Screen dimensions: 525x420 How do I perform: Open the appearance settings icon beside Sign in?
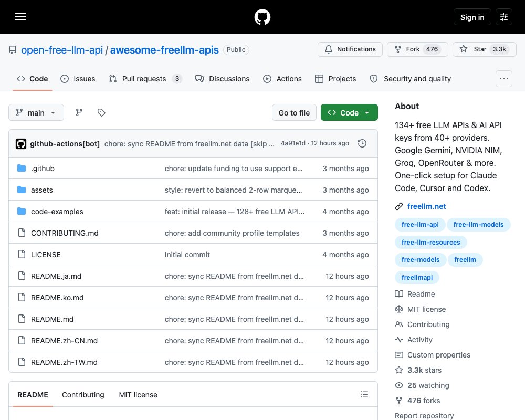coord(503,17)
